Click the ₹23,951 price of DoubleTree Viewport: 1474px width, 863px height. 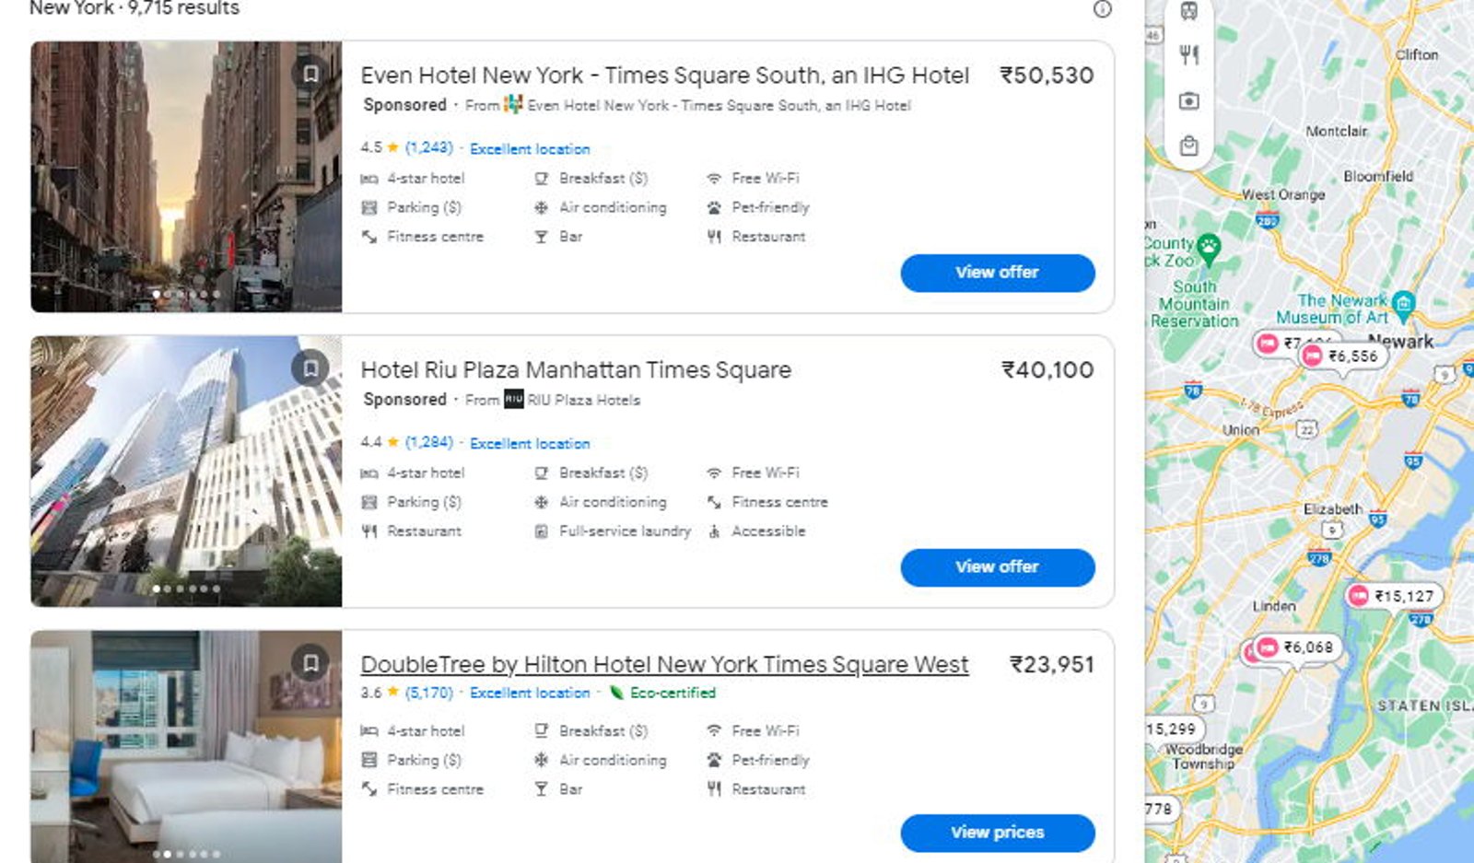pos(1052,665)
